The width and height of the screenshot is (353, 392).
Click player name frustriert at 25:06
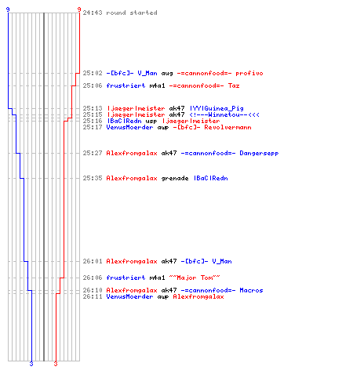126,85
